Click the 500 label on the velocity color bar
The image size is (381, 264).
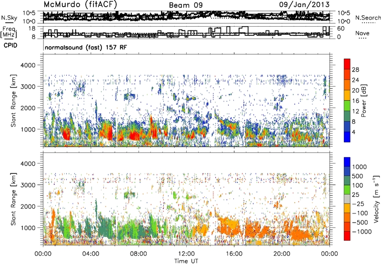pyautogui.click(x=358, y=176)
